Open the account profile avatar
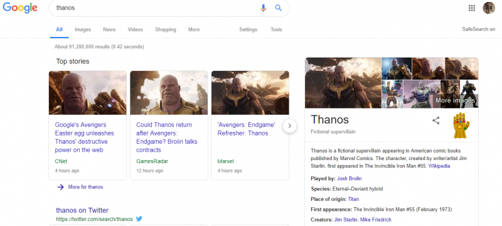Screen dimensions: 502x226 point(489,8)
